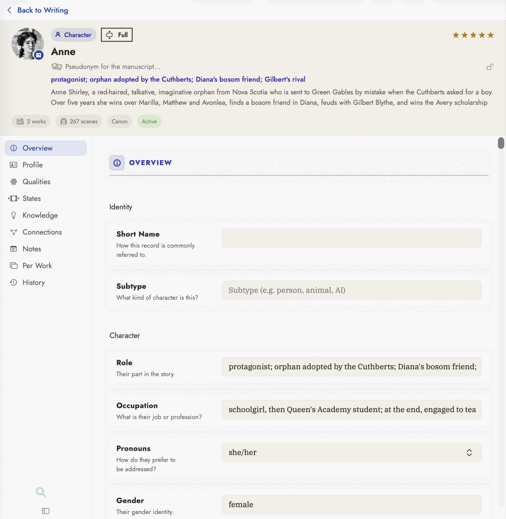Click the States film-frame icon
The image size is (506, 519).
click(14, 199)
